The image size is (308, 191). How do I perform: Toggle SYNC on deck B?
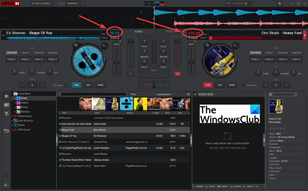pyautogui.click(x=232, y=85)
